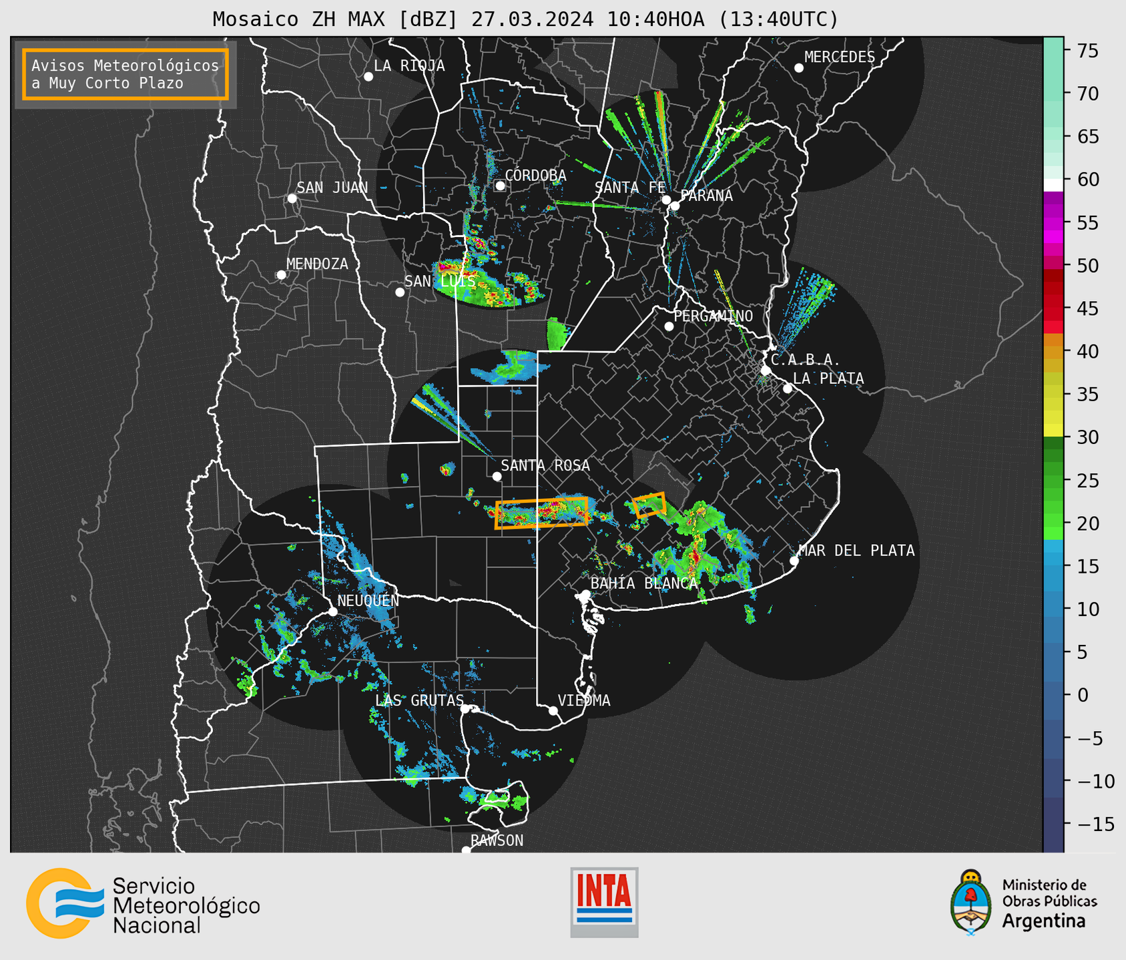Click the BAHÍA BLANCA label text
This screenshot has width=1126, height=960.
click(x=644, y=583)
